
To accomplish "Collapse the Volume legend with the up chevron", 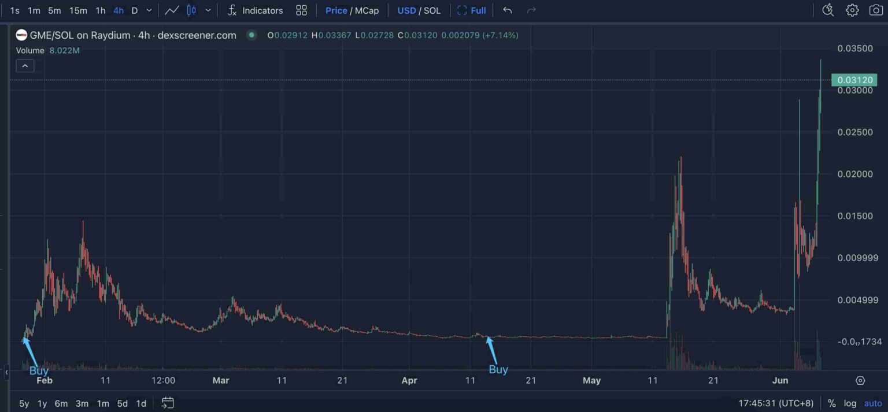I will (x=25, y=65).
